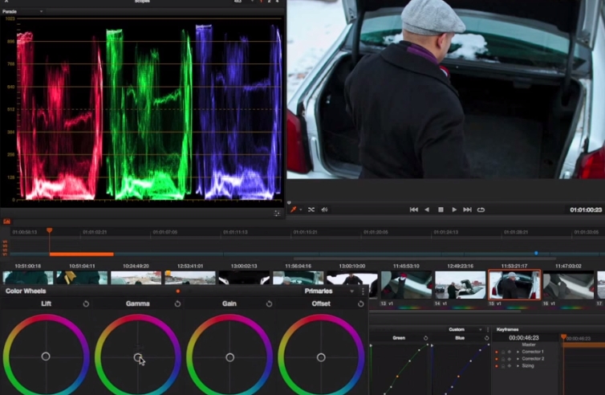Skip to the last frame
Image resolution: width=605 pixels, height=395 pixels.
(467, 210)
